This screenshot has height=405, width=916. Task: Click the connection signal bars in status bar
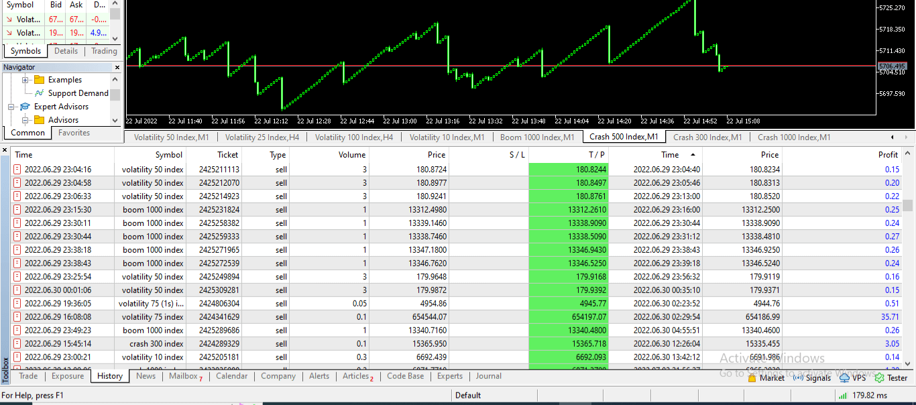coord(842,396)
